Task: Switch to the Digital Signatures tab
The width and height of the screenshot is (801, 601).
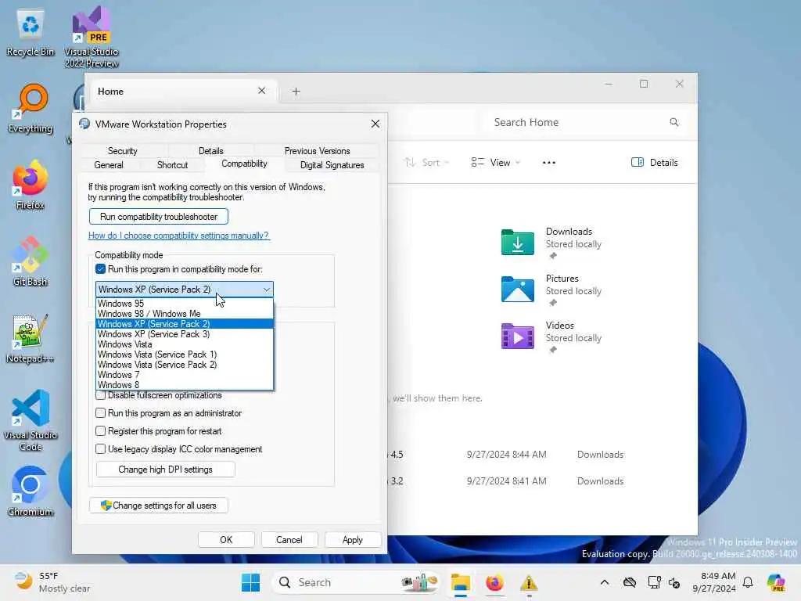Action: coord(332,165)
